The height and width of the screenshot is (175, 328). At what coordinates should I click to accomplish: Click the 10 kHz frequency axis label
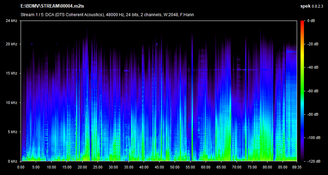pyautogui.click(x=11, y=103)
